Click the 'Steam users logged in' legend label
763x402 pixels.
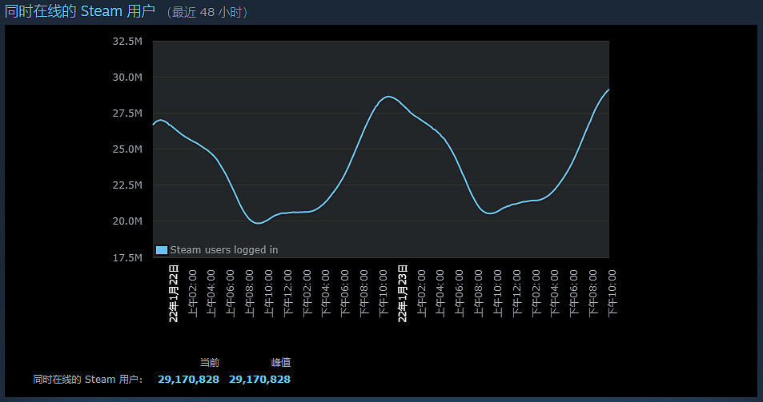pyautogui.click(x=223, y=250)
